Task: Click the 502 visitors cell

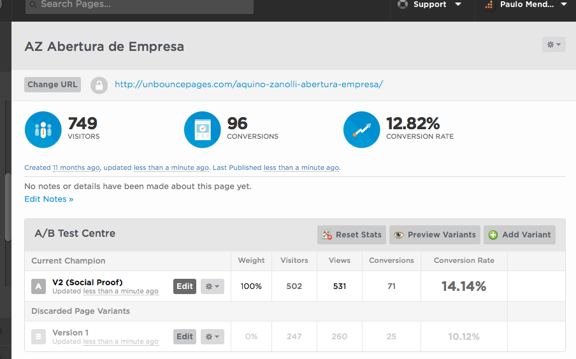Action: (294, 286)
